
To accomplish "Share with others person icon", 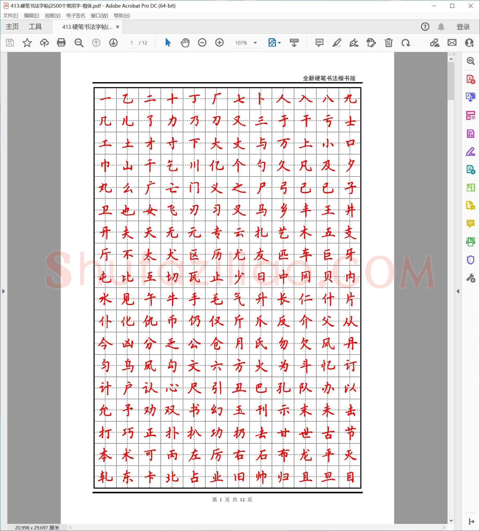I will (470, 43).
